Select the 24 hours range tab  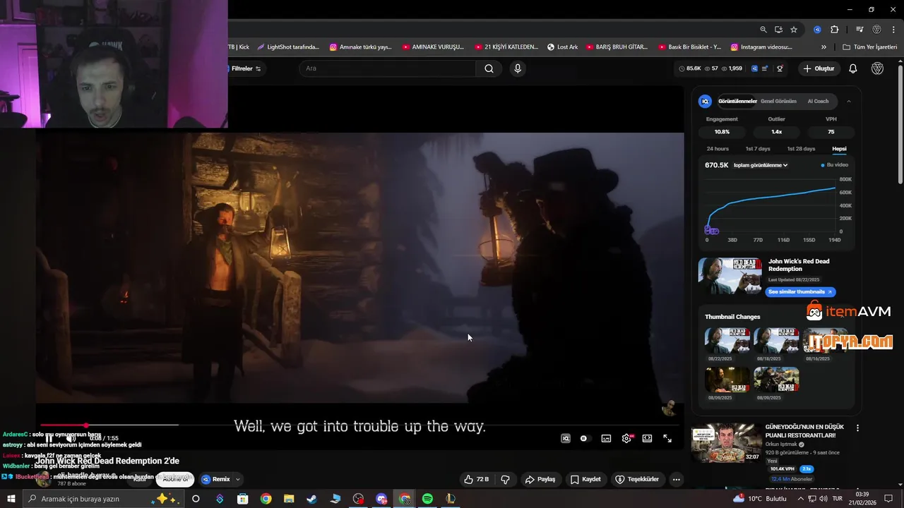point(718,149)
